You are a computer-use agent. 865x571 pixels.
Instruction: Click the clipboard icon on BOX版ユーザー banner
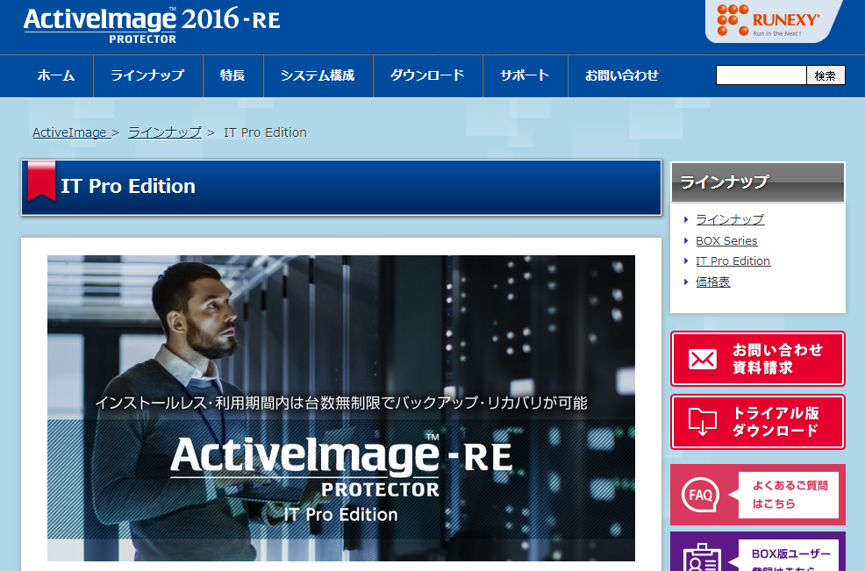702,558
